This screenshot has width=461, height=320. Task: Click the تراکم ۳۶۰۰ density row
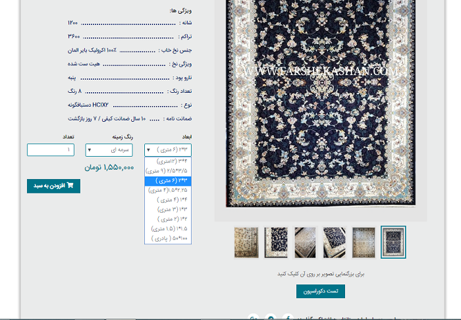click(130, 36)
